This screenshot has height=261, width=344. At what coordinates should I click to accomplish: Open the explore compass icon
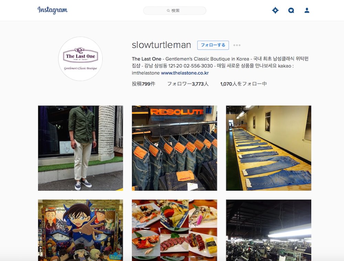tap(275, 10)
